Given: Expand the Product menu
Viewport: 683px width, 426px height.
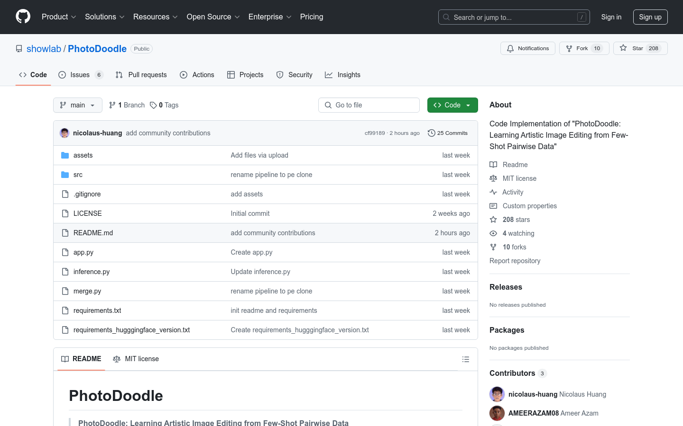Looking at the screenshot, I should [59, 17].
